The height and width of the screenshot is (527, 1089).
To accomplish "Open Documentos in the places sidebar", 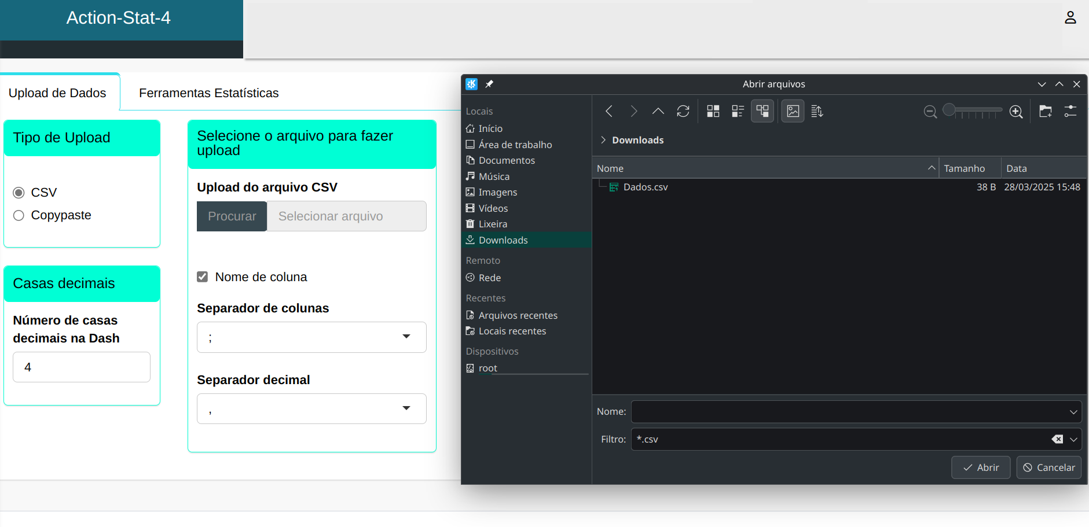I will [506, 160].
